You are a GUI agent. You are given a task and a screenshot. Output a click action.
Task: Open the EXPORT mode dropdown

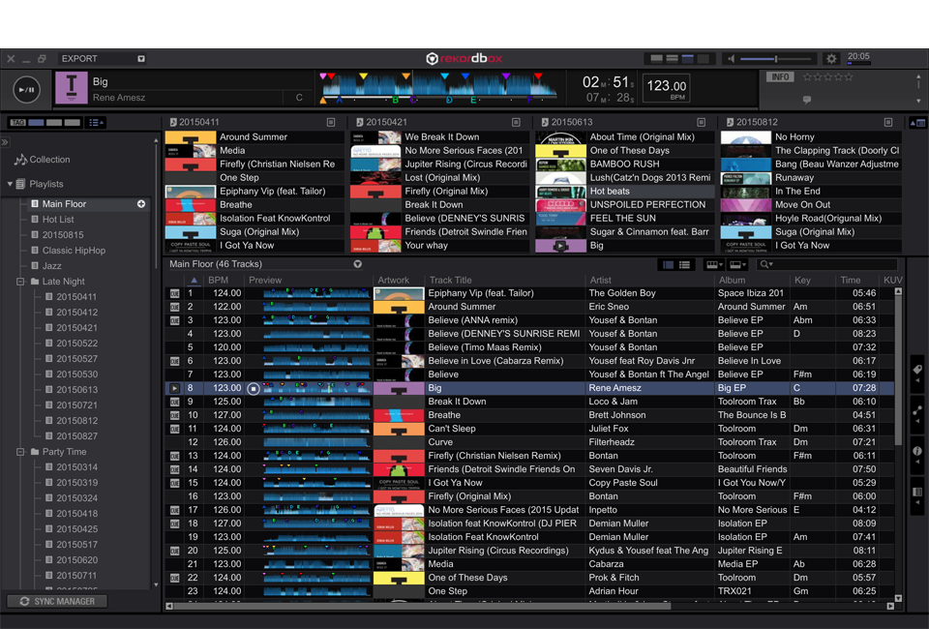tap(140, 59)
